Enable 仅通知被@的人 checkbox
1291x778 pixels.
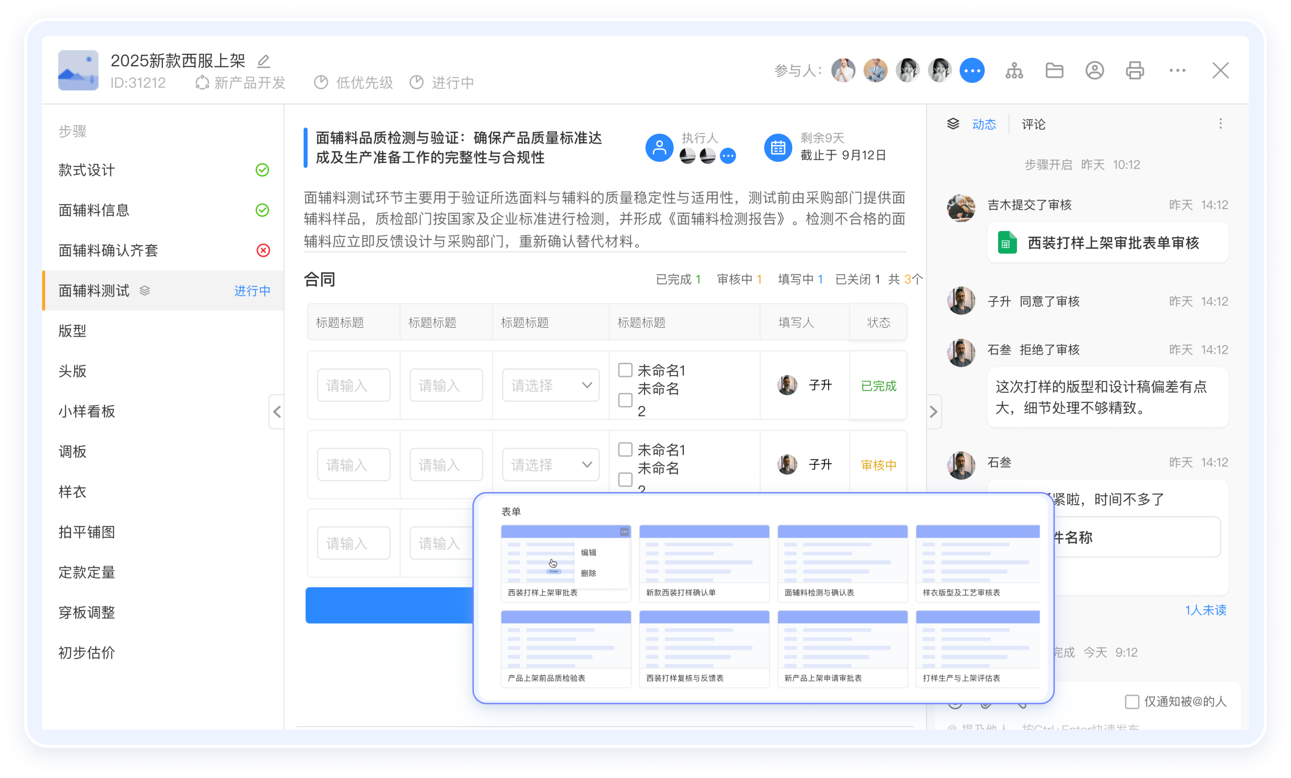tap(1132, 701)
